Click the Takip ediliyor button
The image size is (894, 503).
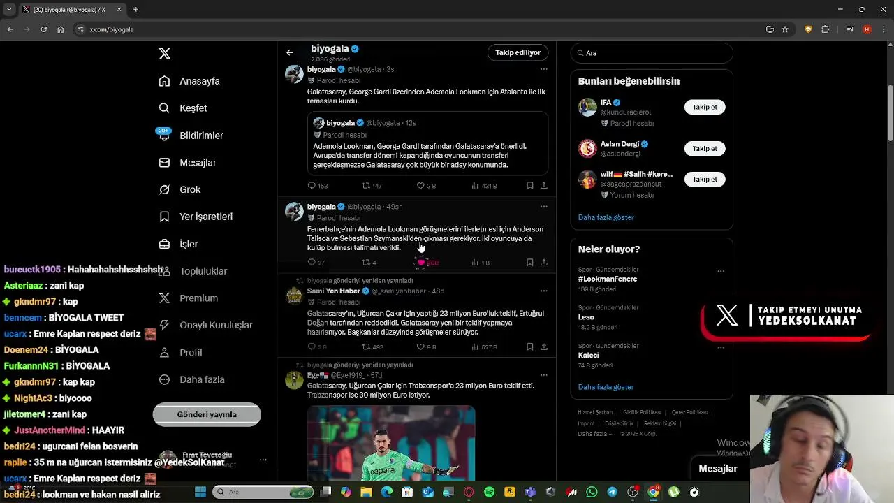click(518, 52)
